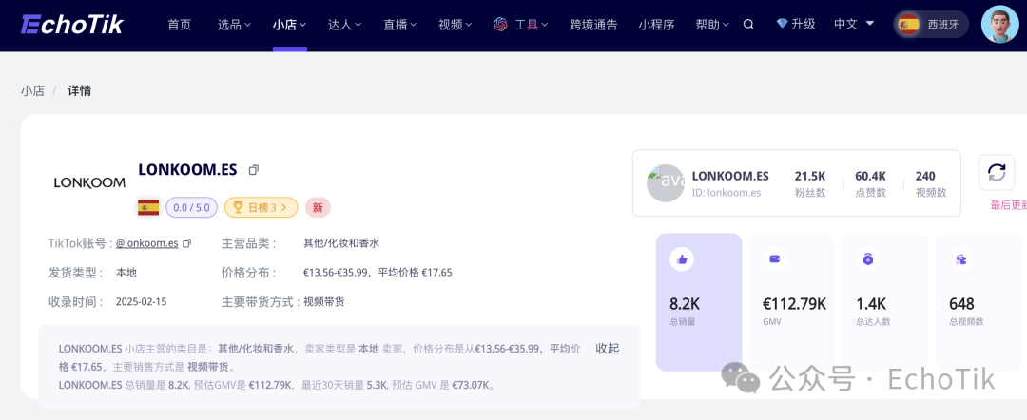Copy the LONKOOM.ES shop name icon
The height and width of the screenshot is (420, 1027).
pyautogui.click(x=254, y=169)
